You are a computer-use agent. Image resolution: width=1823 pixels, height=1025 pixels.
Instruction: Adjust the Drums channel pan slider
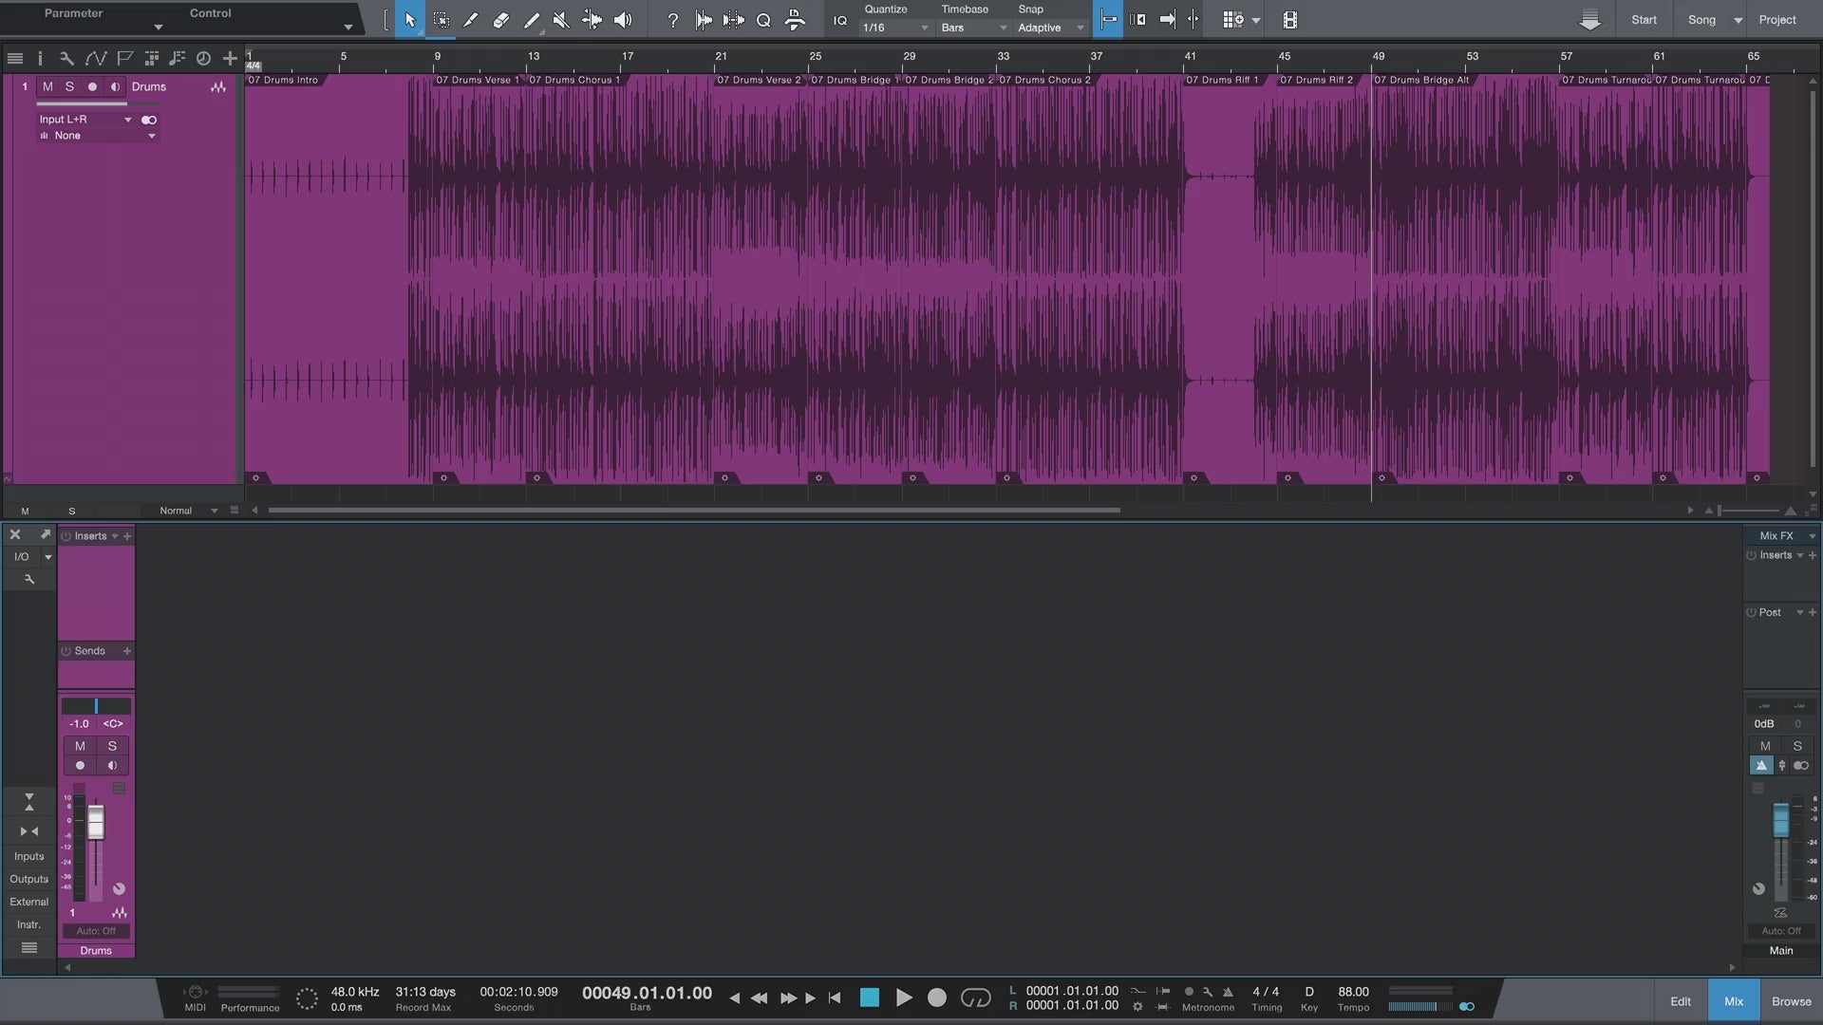pos(96,706)
